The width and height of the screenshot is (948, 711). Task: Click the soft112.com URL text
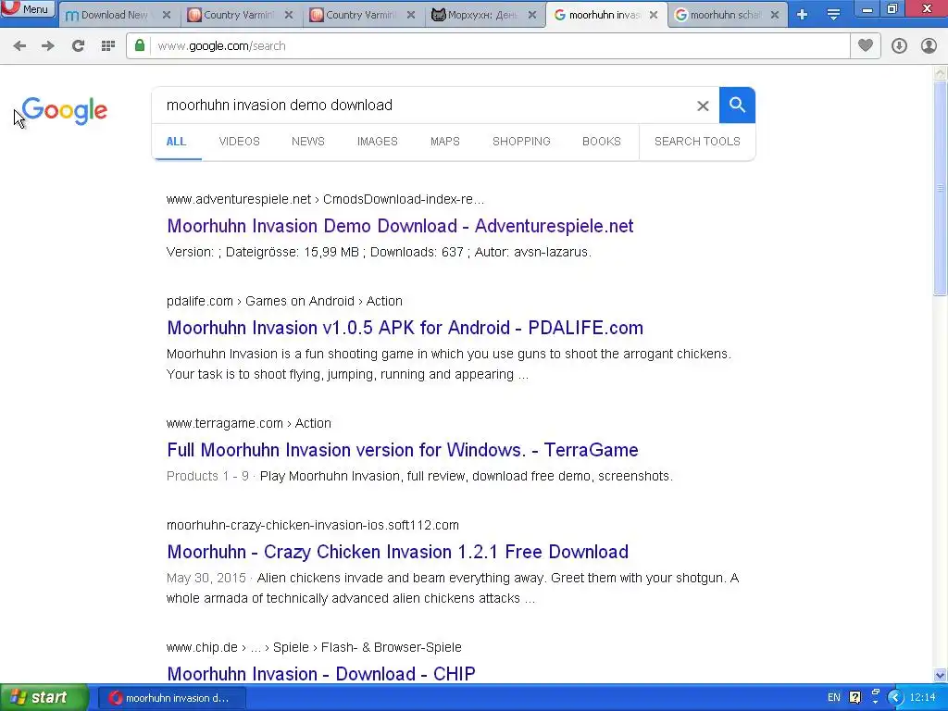point(313,525)
